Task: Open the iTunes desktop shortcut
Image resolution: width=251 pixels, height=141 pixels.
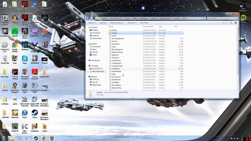Action: coord(25,114)
